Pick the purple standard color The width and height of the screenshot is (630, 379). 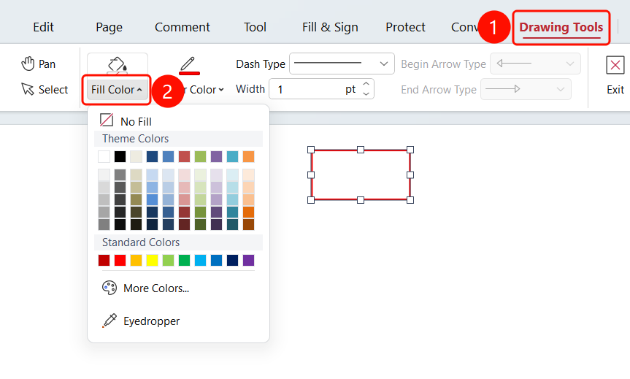pyautogui.click(x=249, y=260)
